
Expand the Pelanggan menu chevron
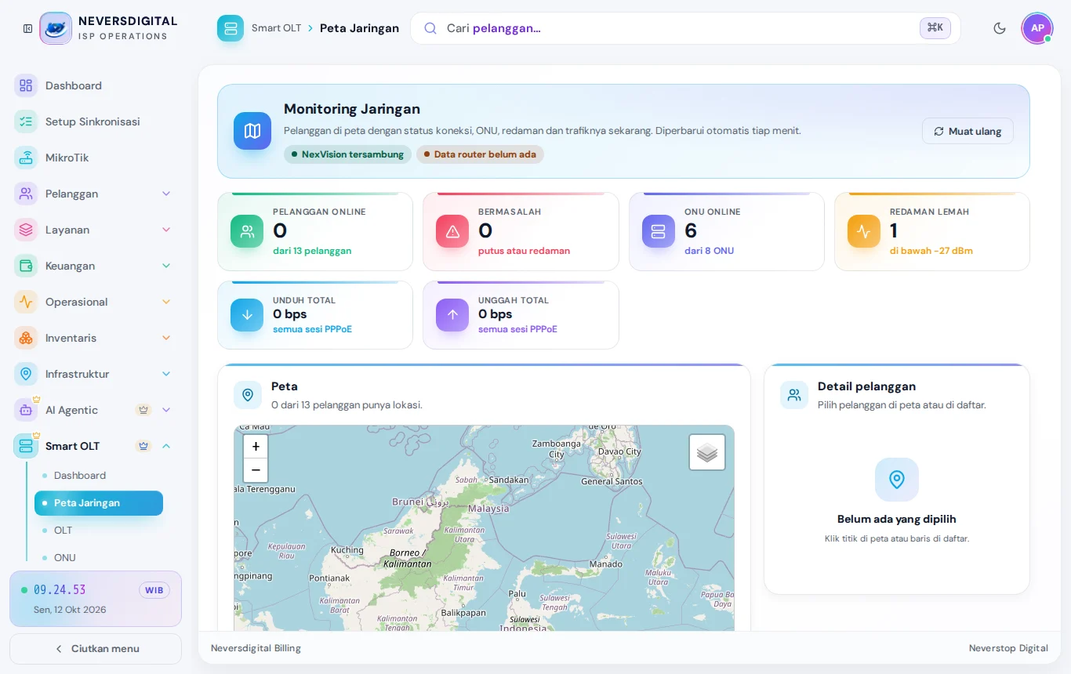(166, 194)
